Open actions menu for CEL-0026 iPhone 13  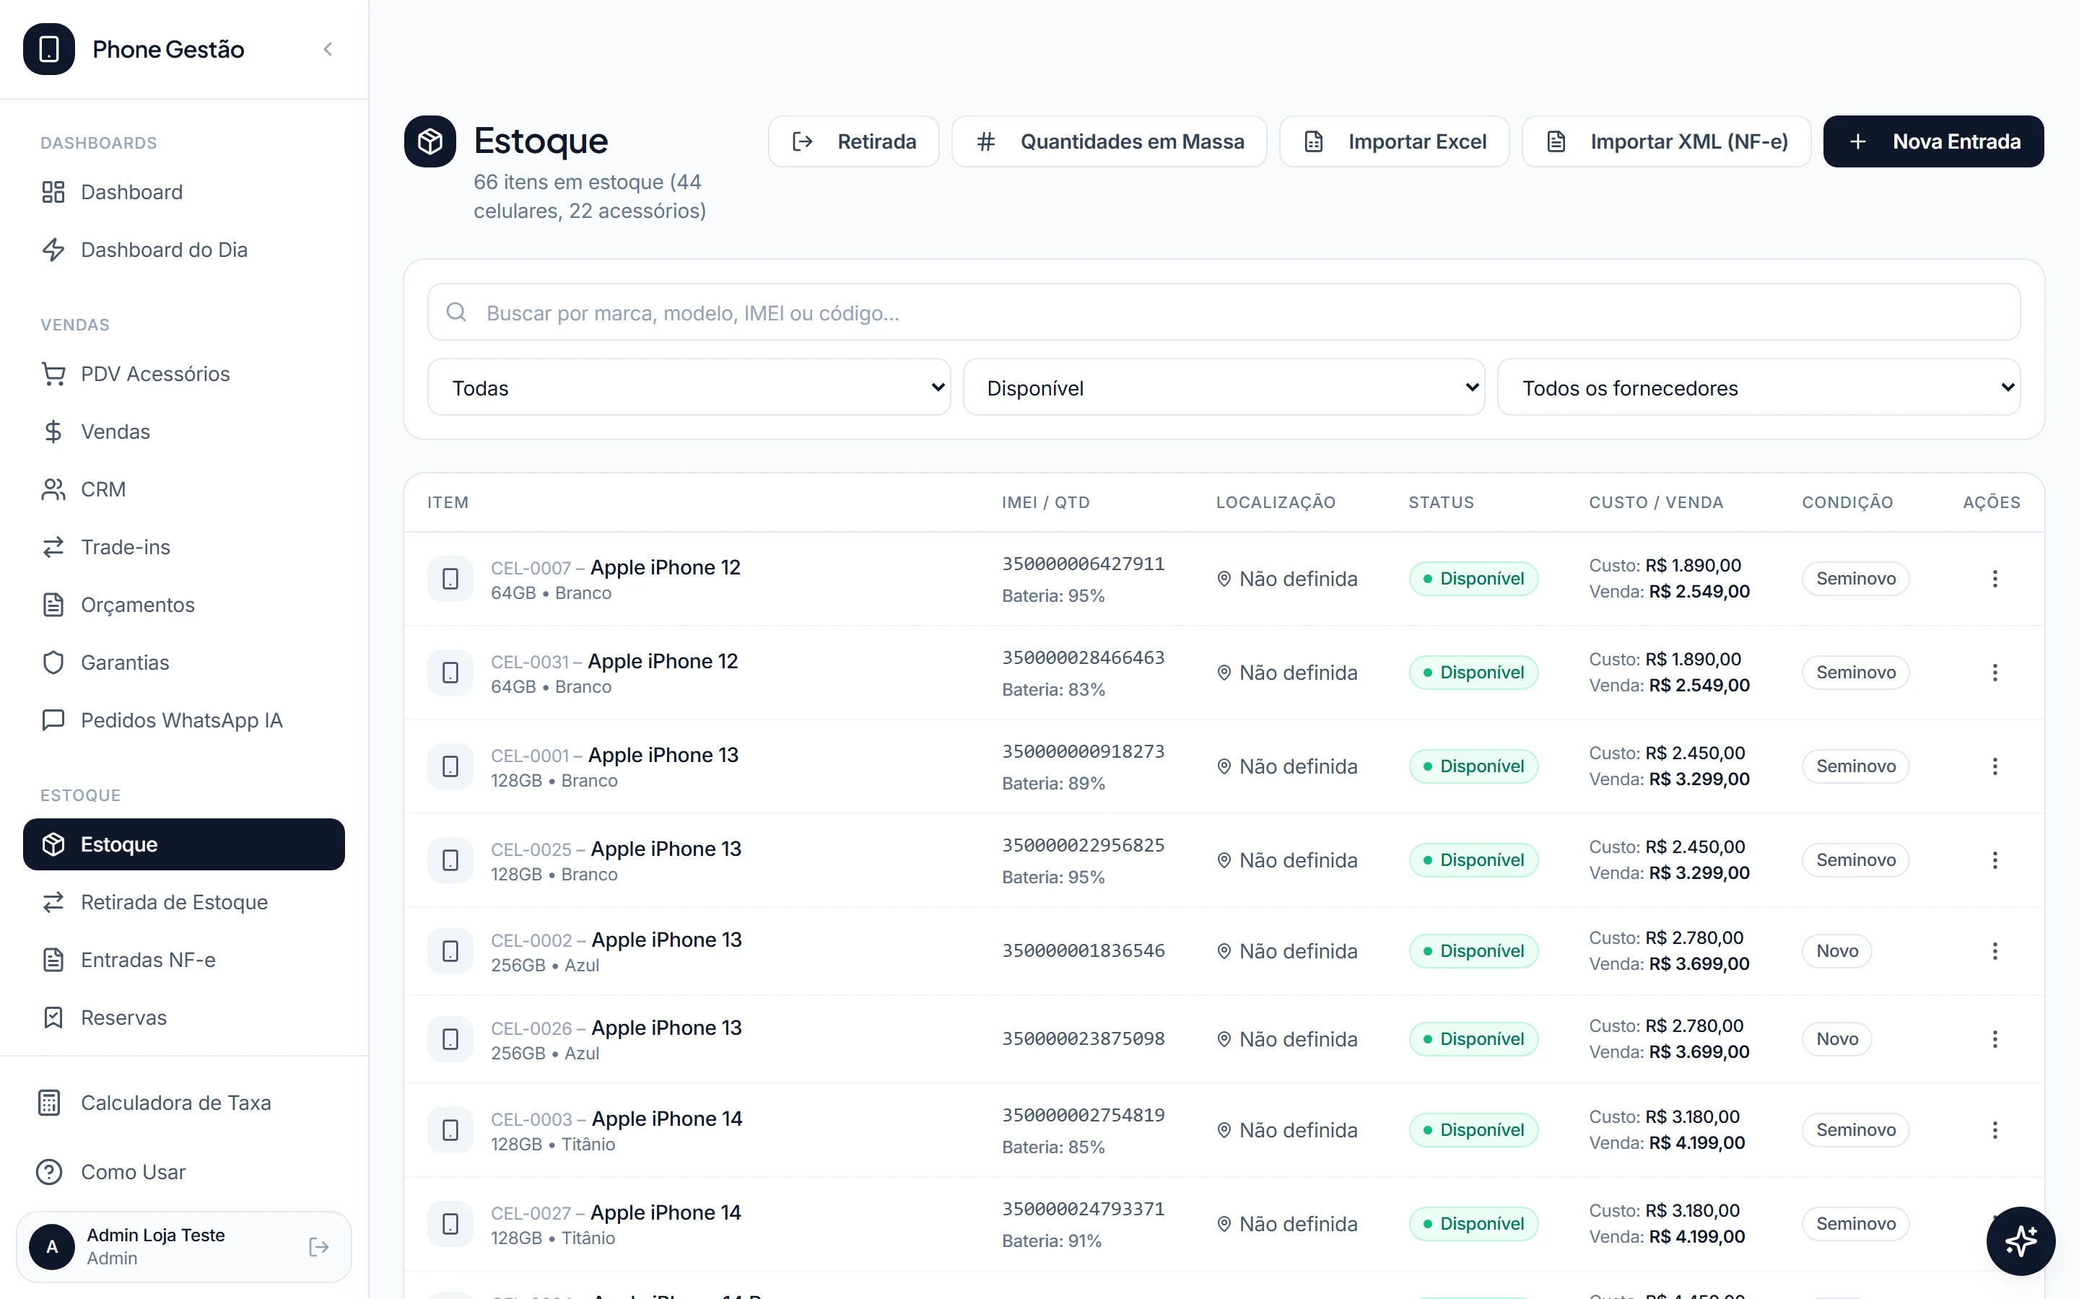[1995, 1038]
